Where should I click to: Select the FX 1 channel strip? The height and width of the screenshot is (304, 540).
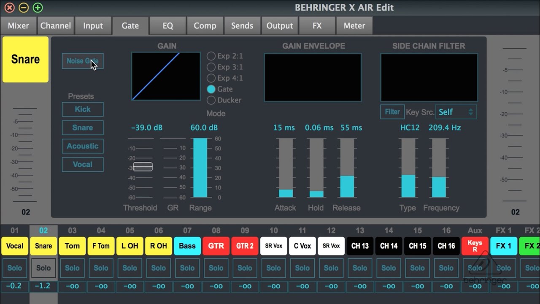coord(504,246)
